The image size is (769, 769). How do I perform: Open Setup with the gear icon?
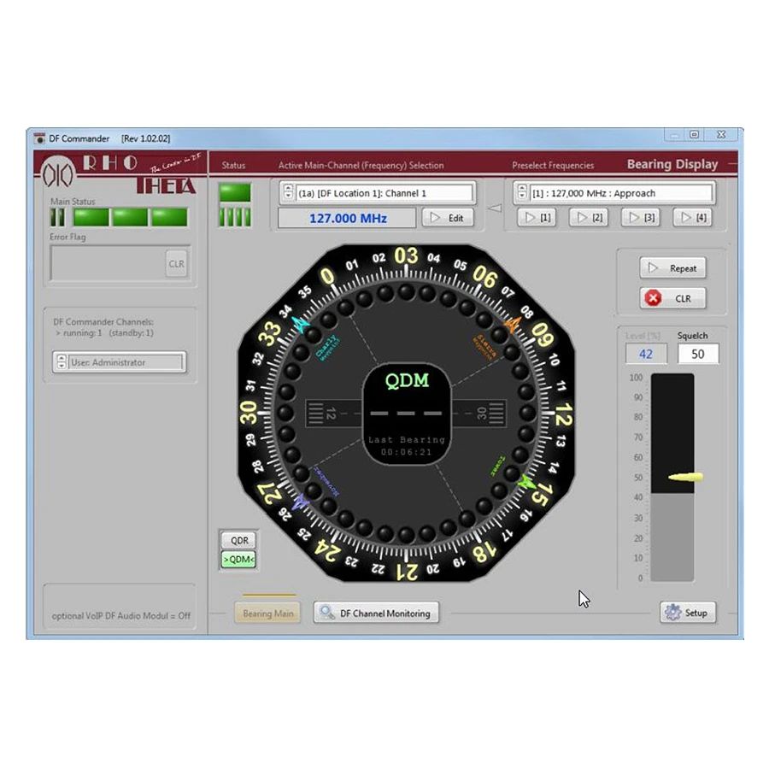[x=687, y=613]
